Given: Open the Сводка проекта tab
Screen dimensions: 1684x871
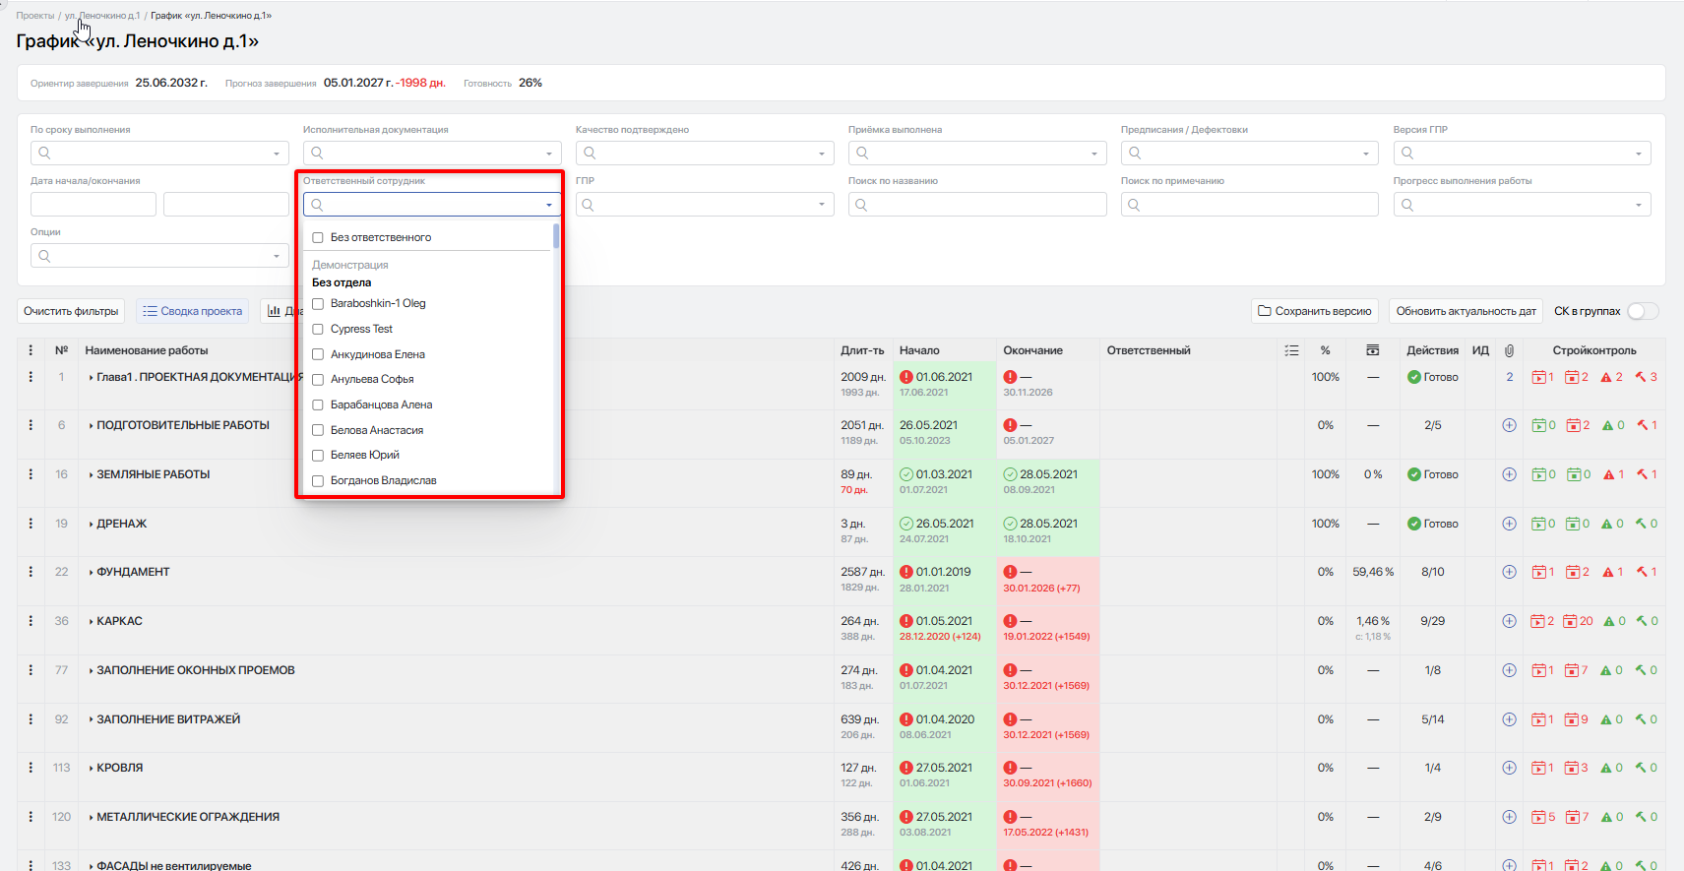Looking at the screenshot, I should tap(192, 311).
